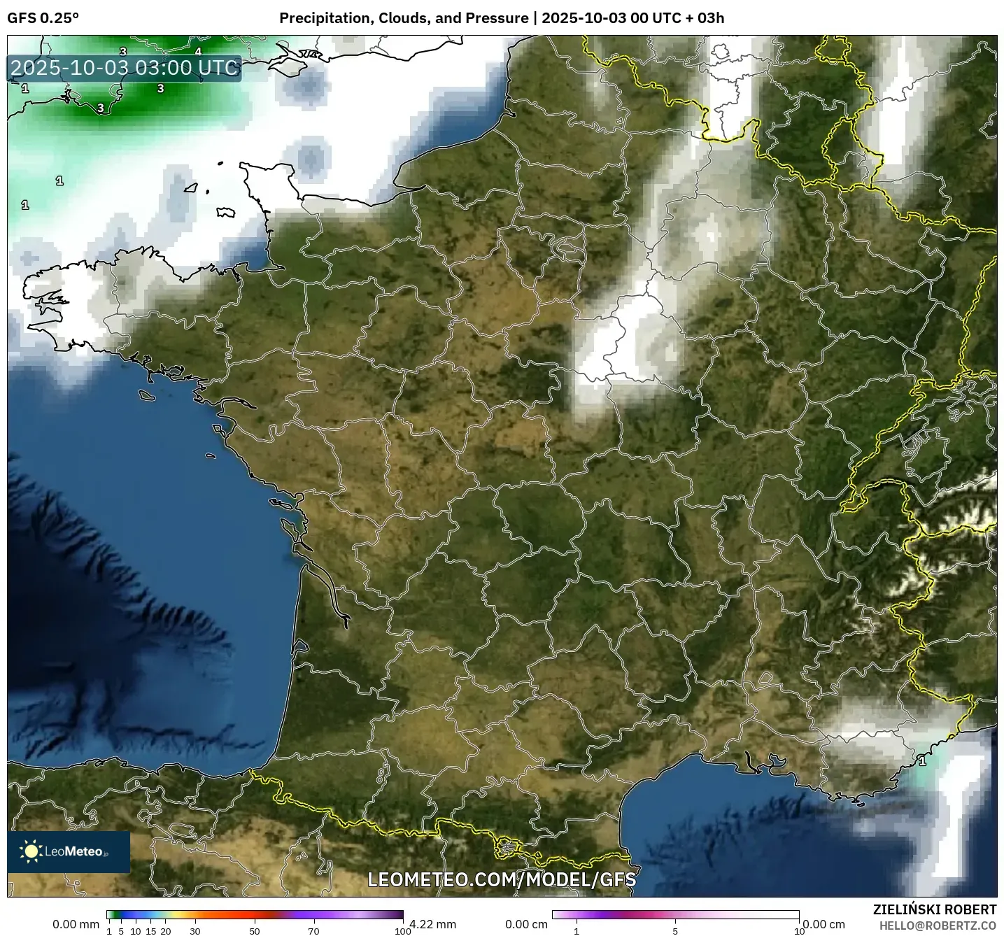Click the GFS 0.25° model label
The width and height of the screenshot is (1004, 936).
43,18
